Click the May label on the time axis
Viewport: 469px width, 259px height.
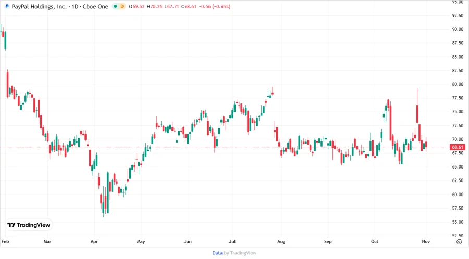click(x=141, y=241)
